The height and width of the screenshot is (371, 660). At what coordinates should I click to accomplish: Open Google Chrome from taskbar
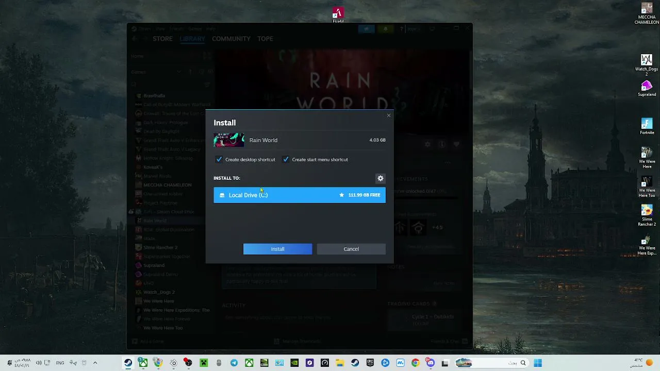tap(415, 363)
